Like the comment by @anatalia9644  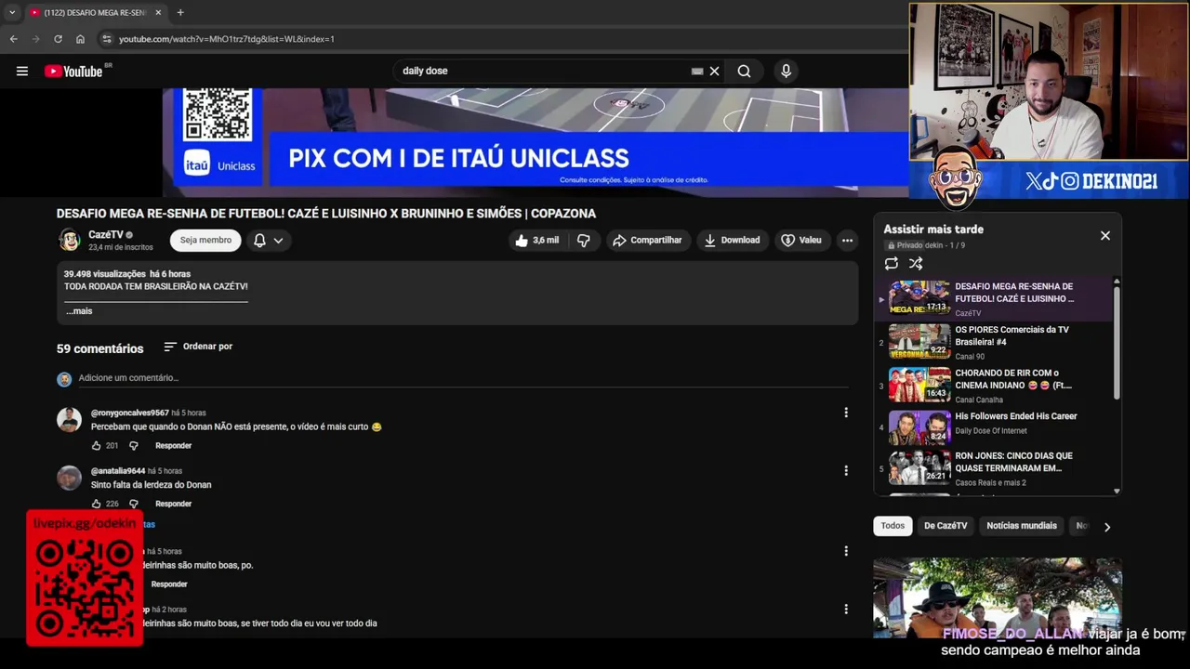[96, 504]
